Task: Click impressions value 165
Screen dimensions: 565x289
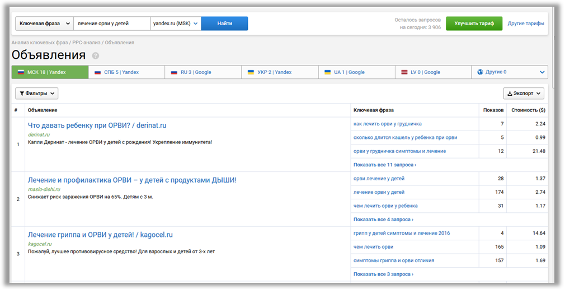Action: pos(500,247)
